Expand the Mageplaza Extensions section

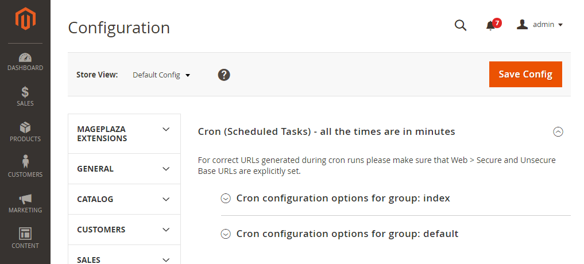coord(125,134)
